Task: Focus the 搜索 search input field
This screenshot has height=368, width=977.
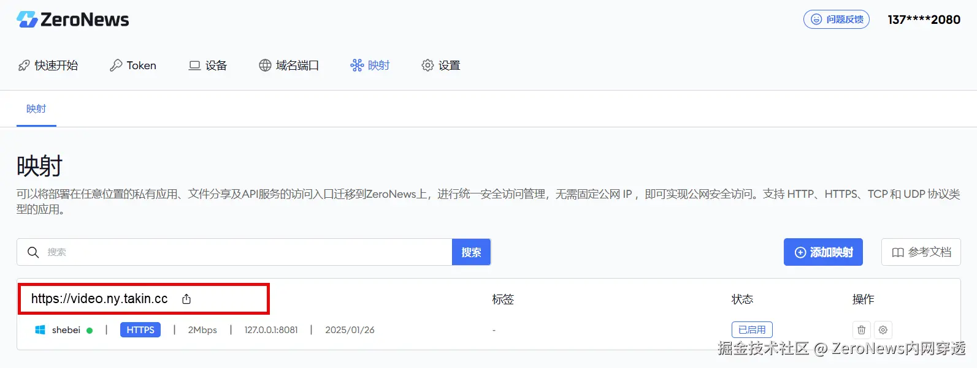Action: (248, 252)
